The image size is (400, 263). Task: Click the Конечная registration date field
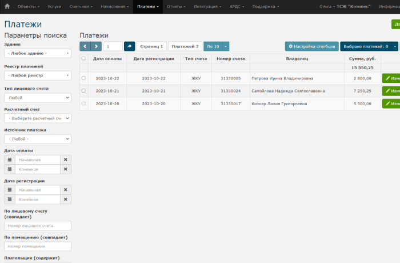(x=38, y=200)
